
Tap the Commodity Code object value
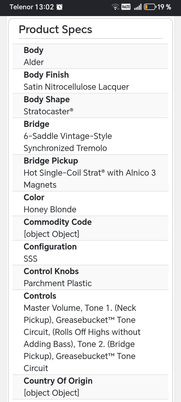pos(52,234)
